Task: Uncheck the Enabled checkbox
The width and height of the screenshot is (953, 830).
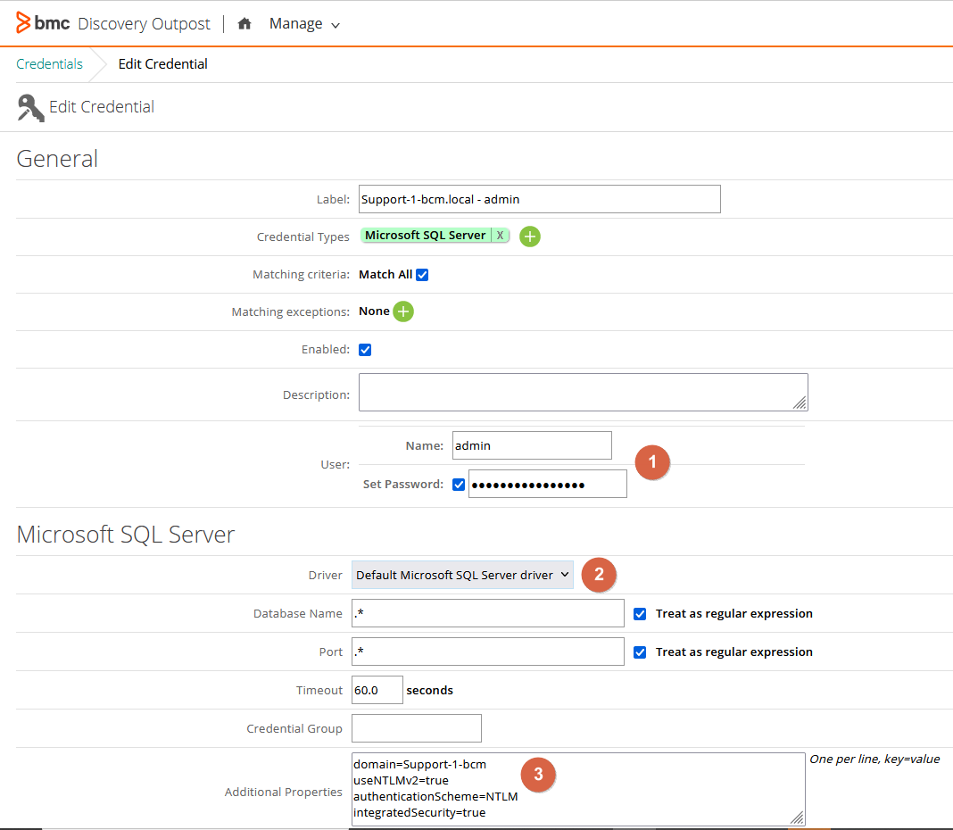Action: click(365, 350)
